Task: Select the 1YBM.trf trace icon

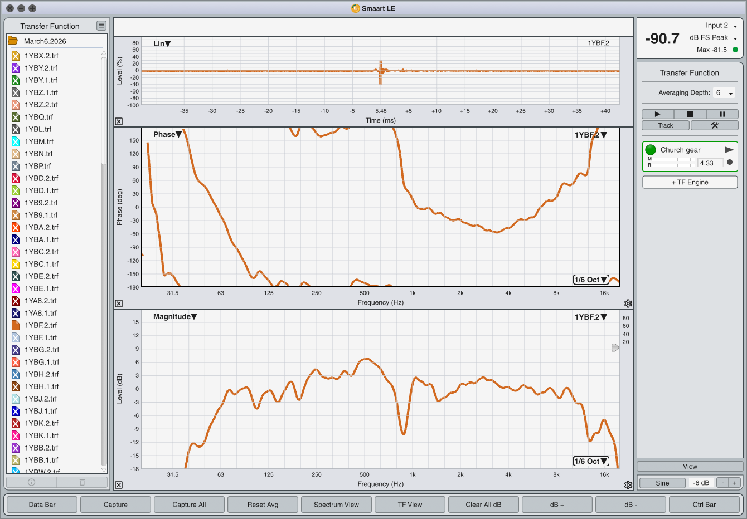Action: click(16, 141)
